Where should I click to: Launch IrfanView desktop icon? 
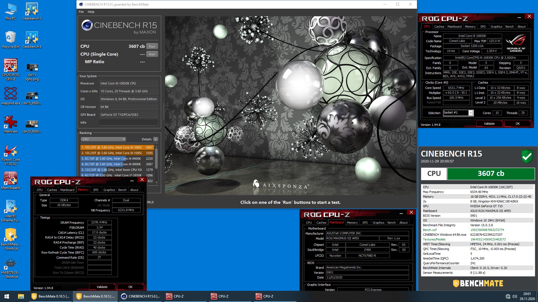10,124
